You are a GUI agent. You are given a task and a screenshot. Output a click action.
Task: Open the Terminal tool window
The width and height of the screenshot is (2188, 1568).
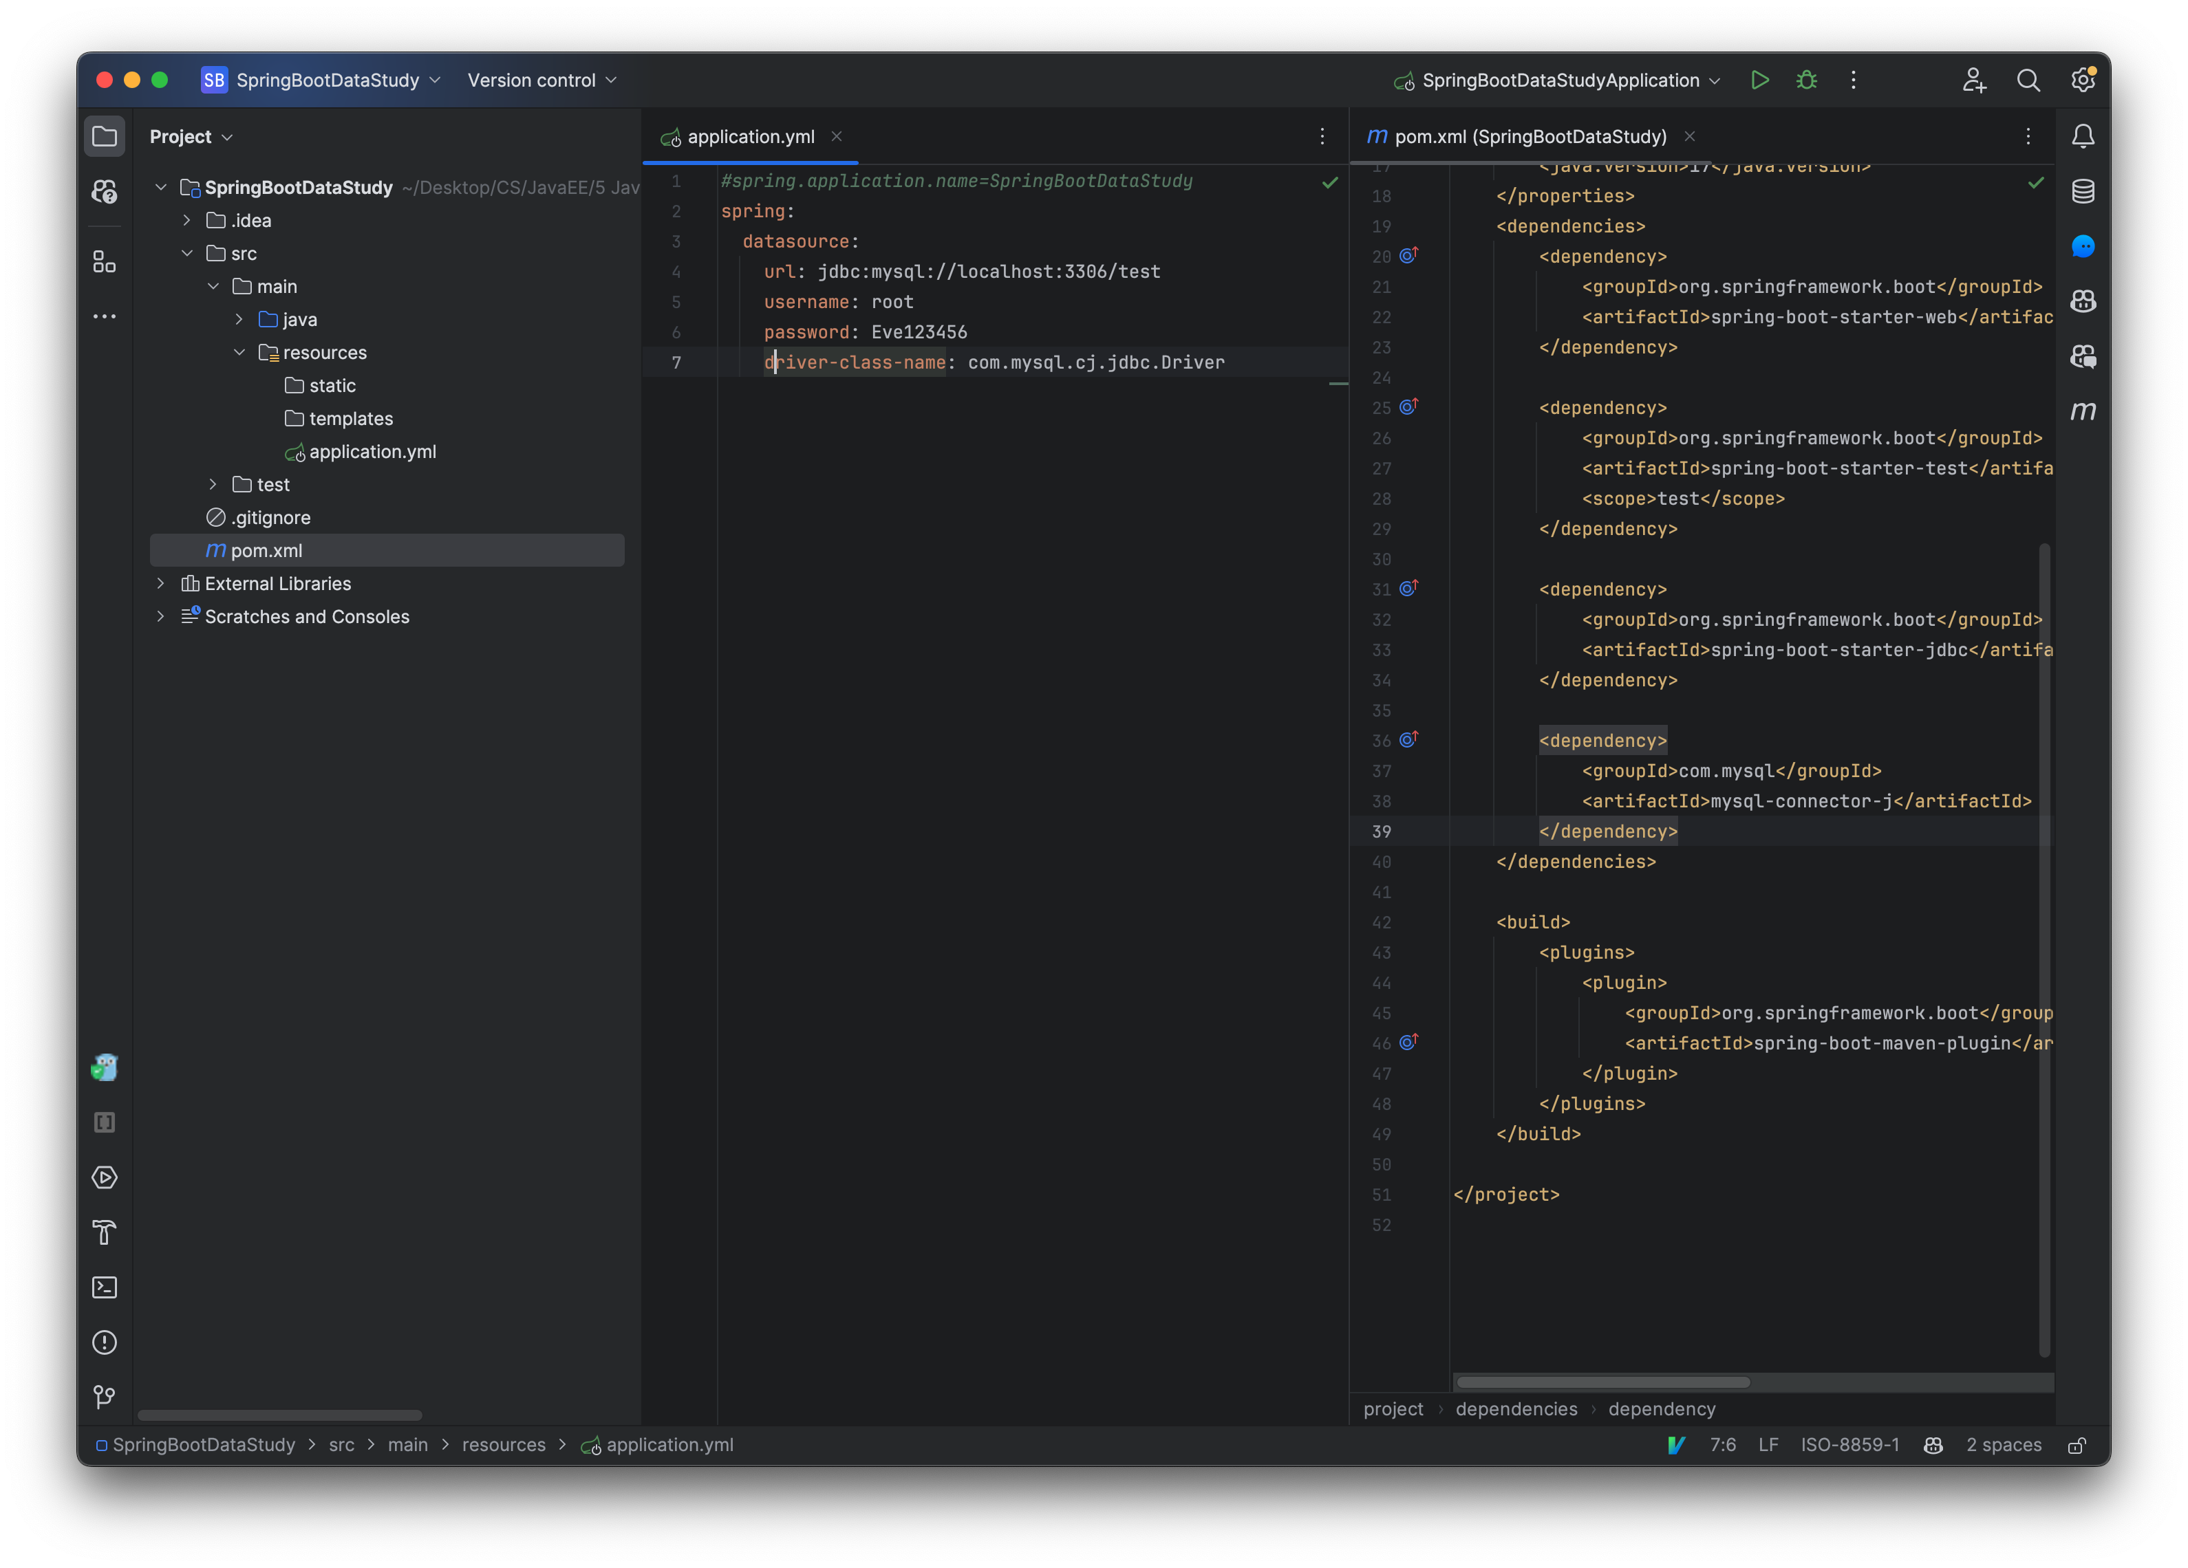pos(104,1287)
